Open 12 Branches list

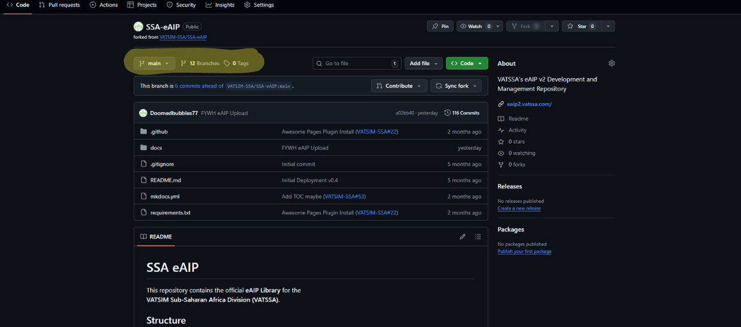(x=200, y=63)
